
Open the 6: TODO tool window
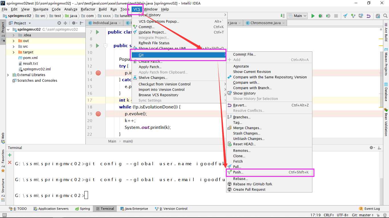click(18, 209)
